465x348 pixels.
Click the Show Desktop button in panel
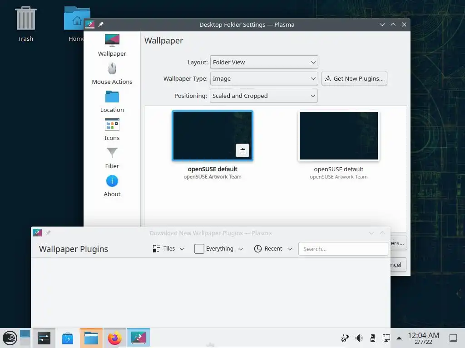pyautogui.click(x=453, y=338)
